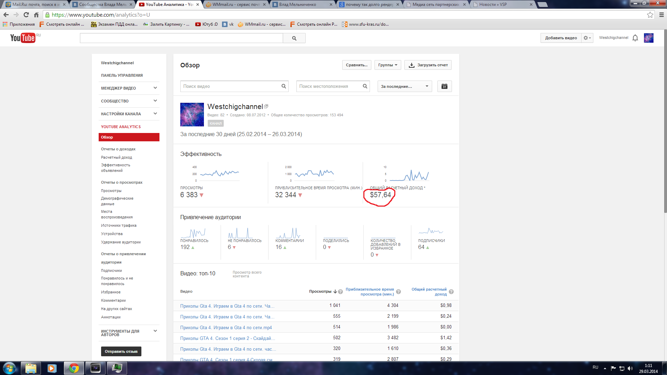This screenshot has width=667, height=375.
Task: Click the search magnifier button
Action: pyautogui.click(x=294, y=38)
